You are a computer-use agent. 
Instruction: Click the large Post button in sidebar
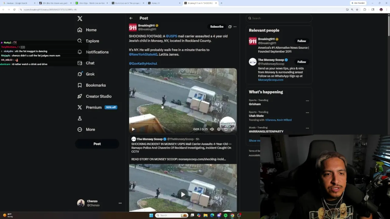(x=97, y=144)
